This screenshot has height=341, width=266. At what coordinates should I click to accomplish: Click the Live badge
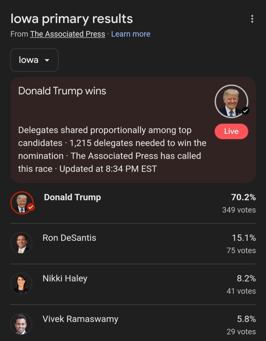[x=231, y=131]
